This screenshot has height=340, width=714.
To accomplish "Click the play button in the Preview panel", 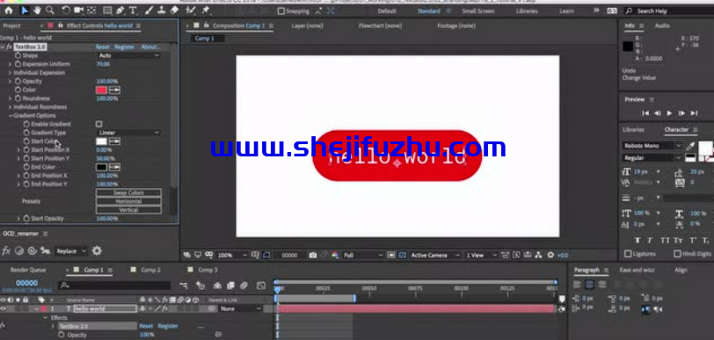I will click(x=669, y=113).
